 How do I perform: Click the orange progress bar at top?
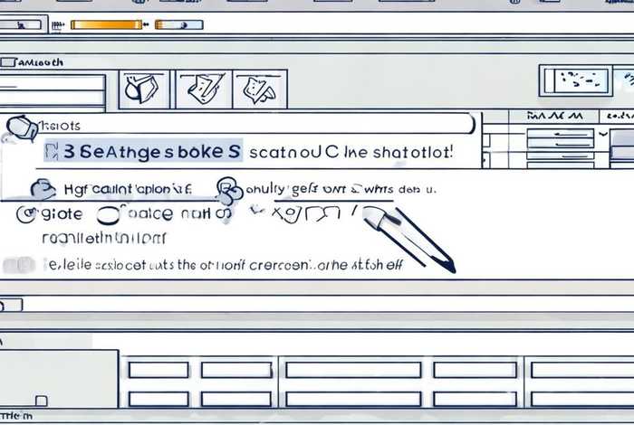pos(107,24)
